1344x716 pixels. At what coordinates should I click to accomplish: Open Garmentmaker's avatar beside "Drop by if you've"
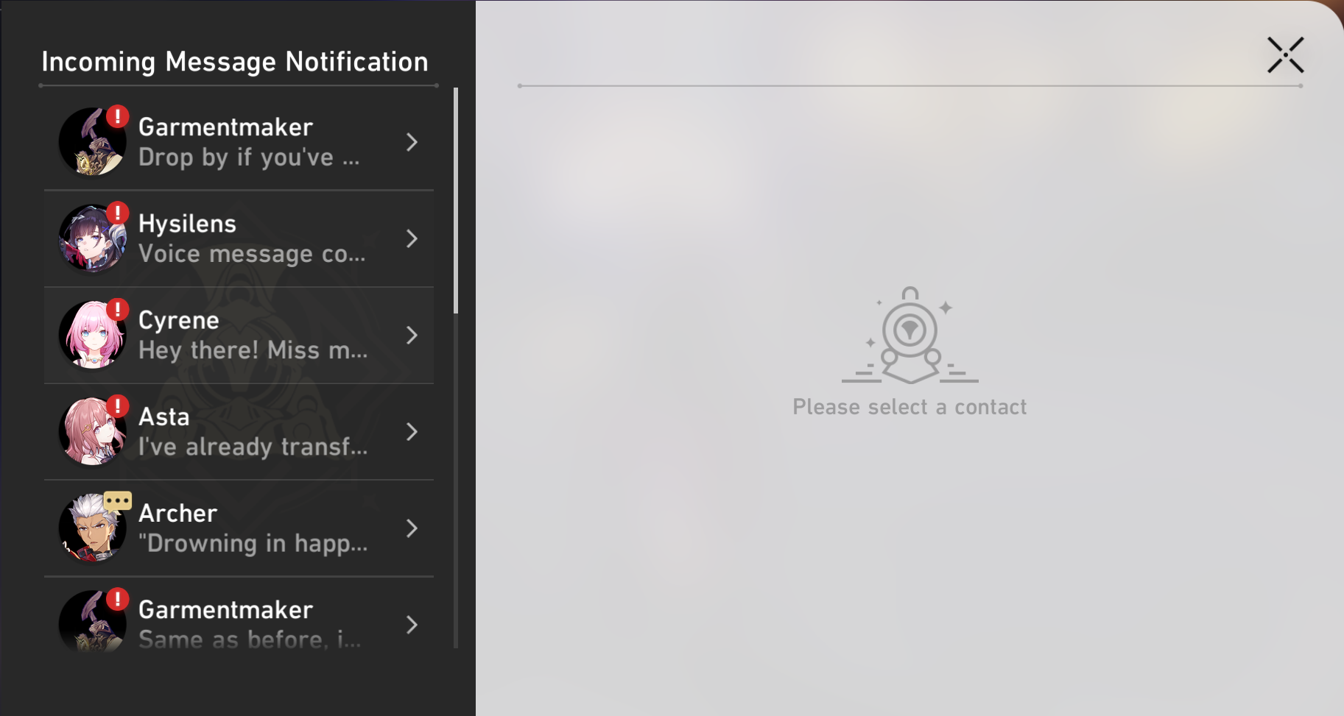pos(93,142)
